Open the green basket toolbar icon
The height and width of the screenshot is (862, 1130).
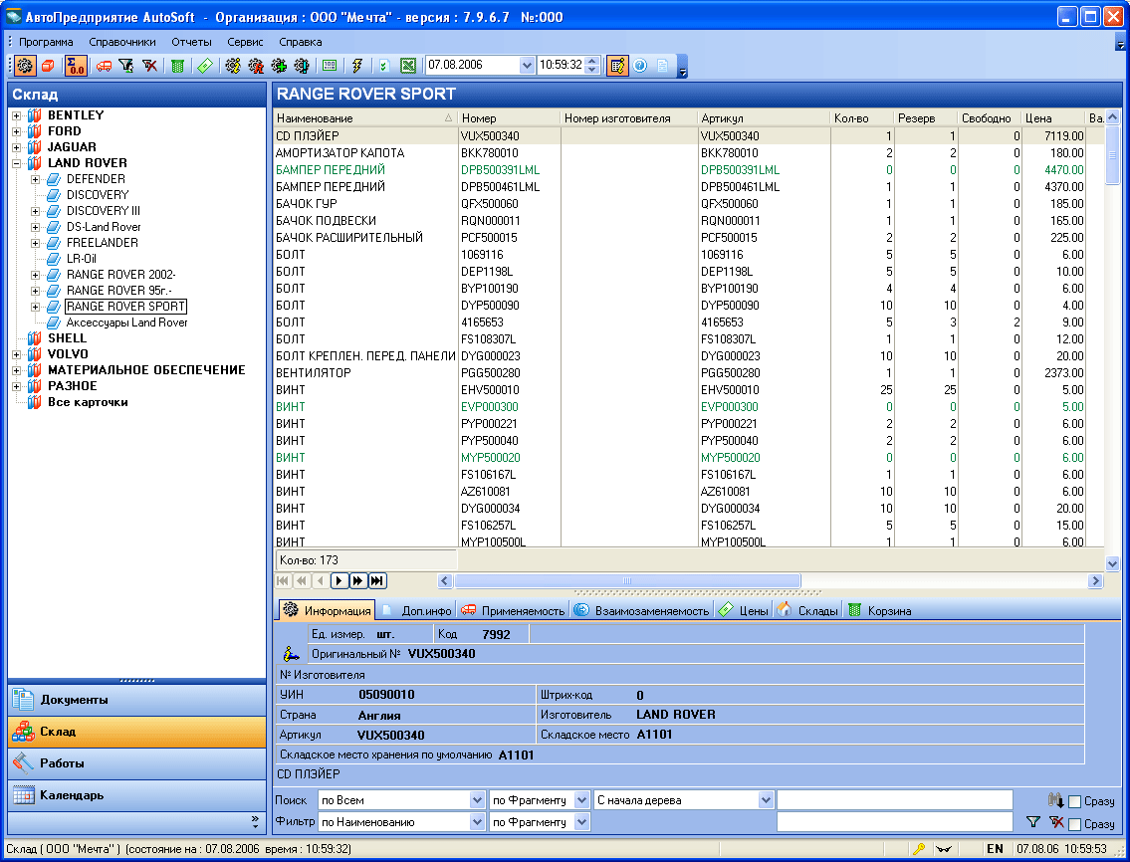tap(177, 66)
